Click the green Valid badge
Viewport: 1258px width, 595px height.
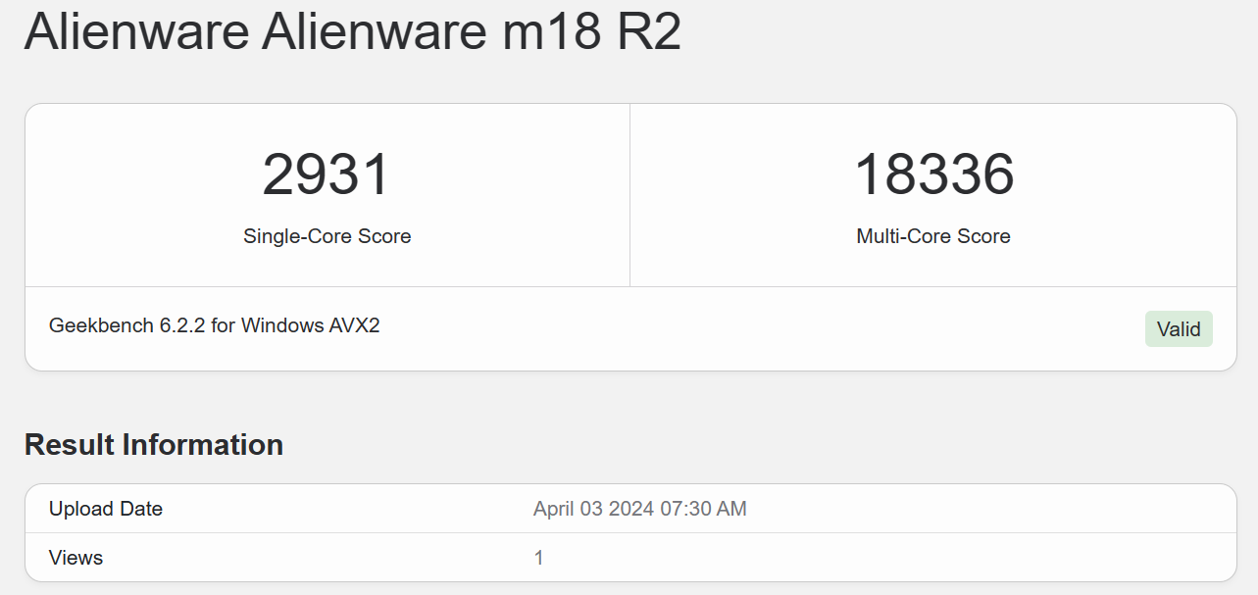pyautogui.click(x=1179, y=329)
